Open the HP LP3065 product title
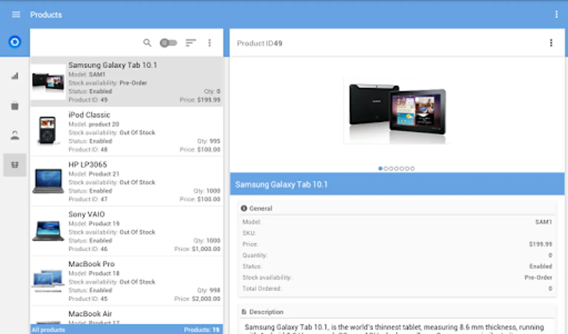This screenshot has height=334, width=568. [88, 164]
